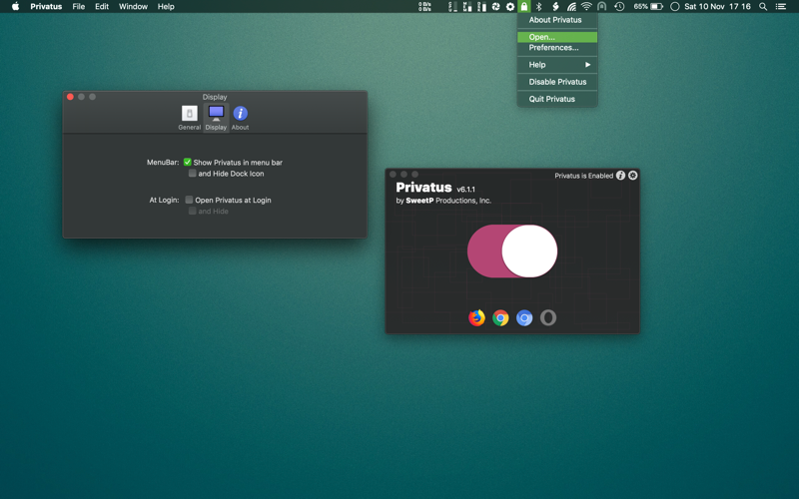The image size is (799, 499).
Task: Click the lightning bolt icon in menu bar
Action: pyautogui.click(x=555, y=7)
